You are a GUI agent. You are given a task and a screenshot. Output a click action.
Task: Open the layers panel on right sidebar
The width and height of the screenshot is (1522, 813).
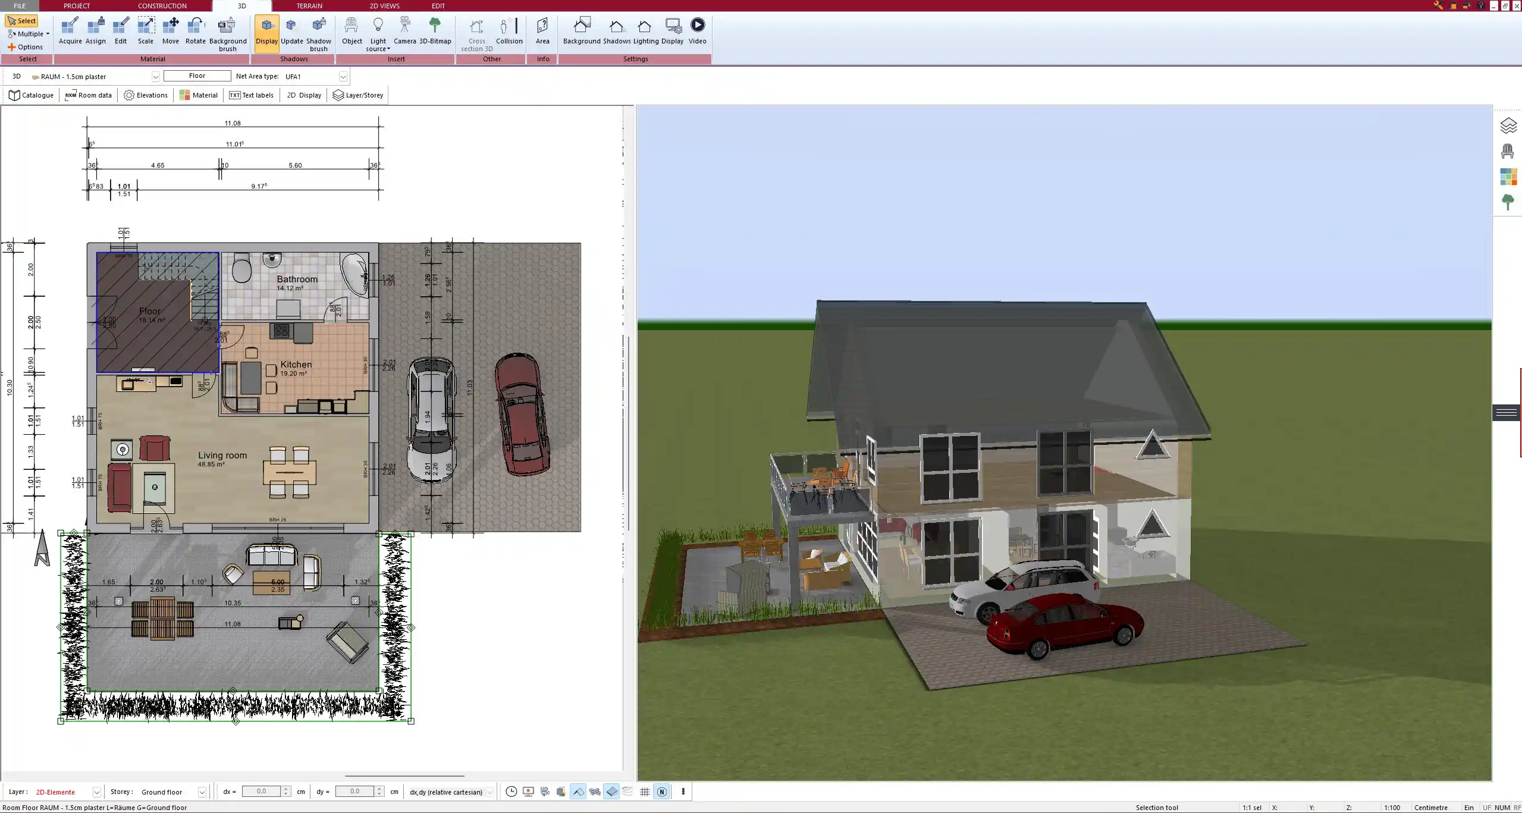pyautogui.click(x=1508, y=125)
